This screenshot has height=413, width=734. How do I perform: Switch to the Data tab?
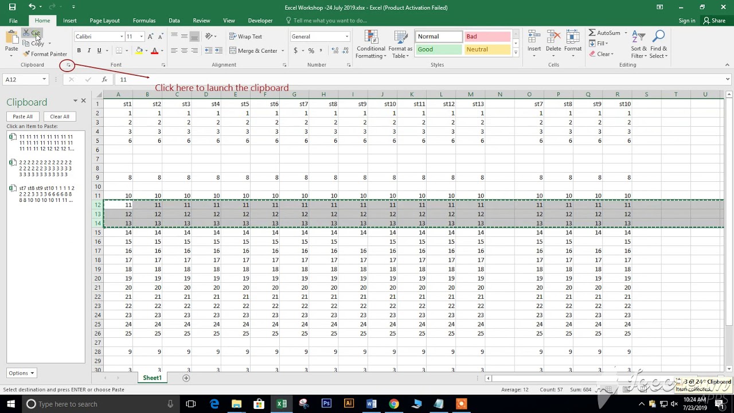click(x=174, y=21)
